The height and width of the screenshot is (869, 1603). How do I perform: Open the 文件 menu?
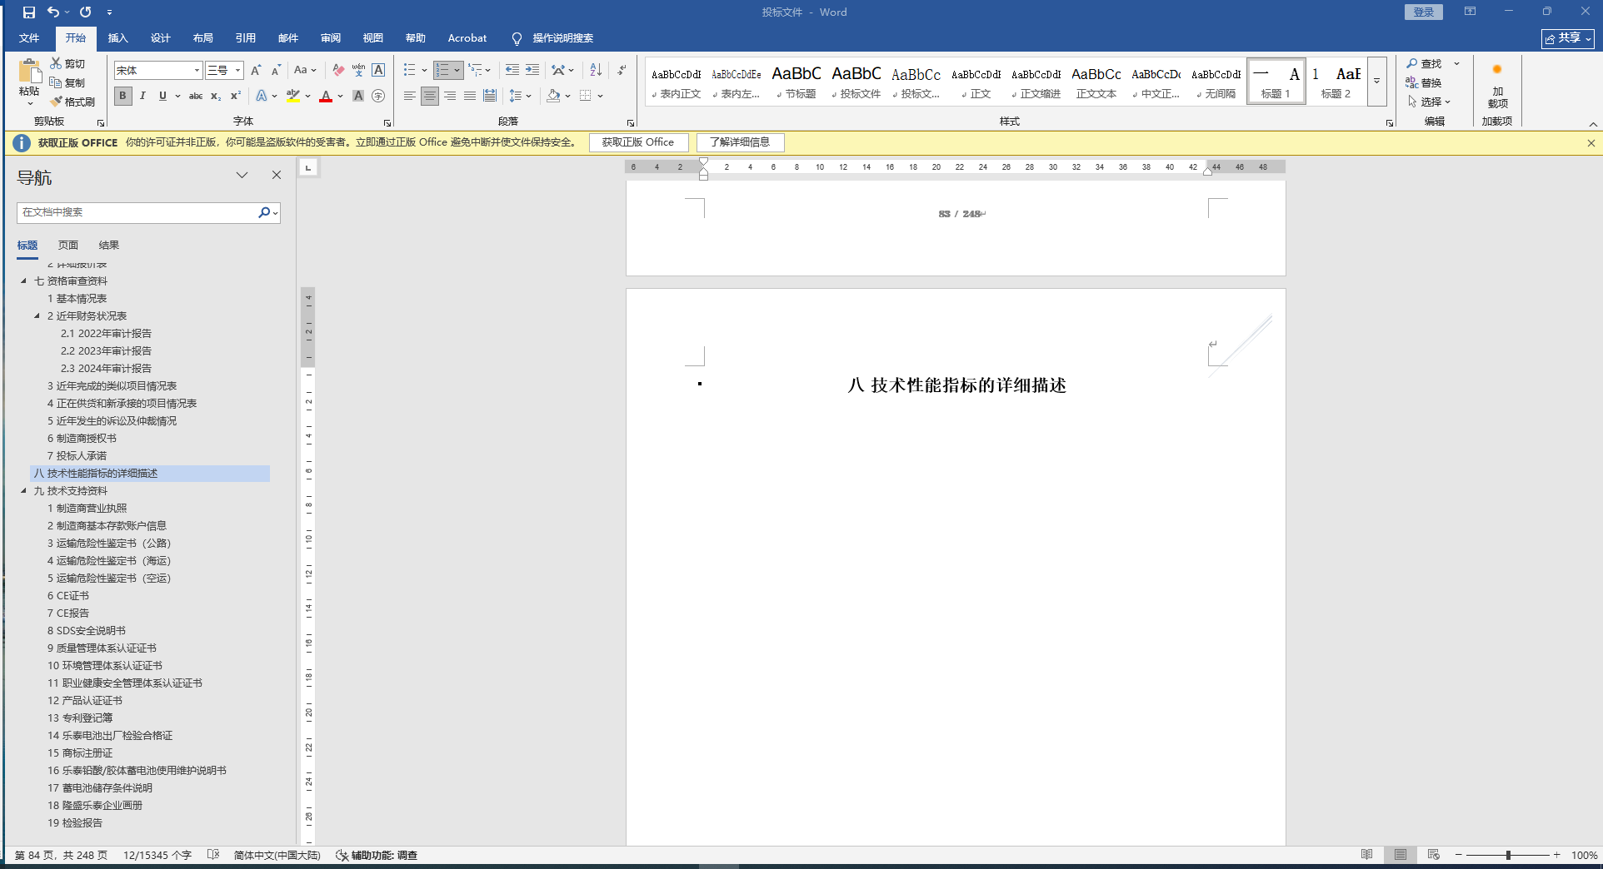(x=29, y=38)
